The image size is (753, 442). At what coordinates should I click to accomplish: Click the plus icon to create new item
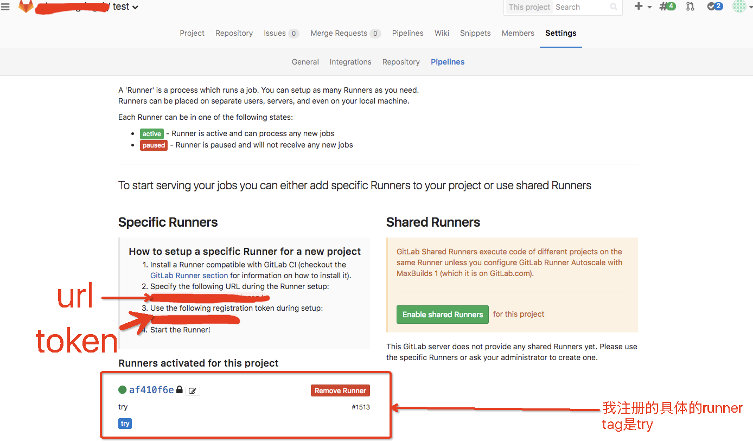coord(638,7)
